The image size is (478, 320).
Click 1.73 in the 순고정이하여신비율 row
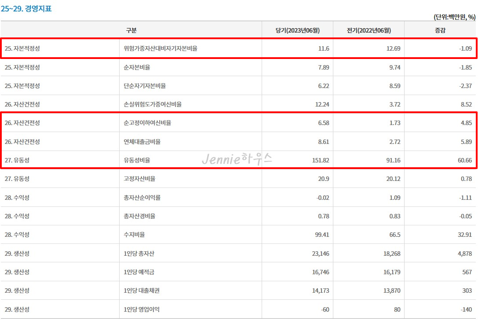[x=395, y=123]
